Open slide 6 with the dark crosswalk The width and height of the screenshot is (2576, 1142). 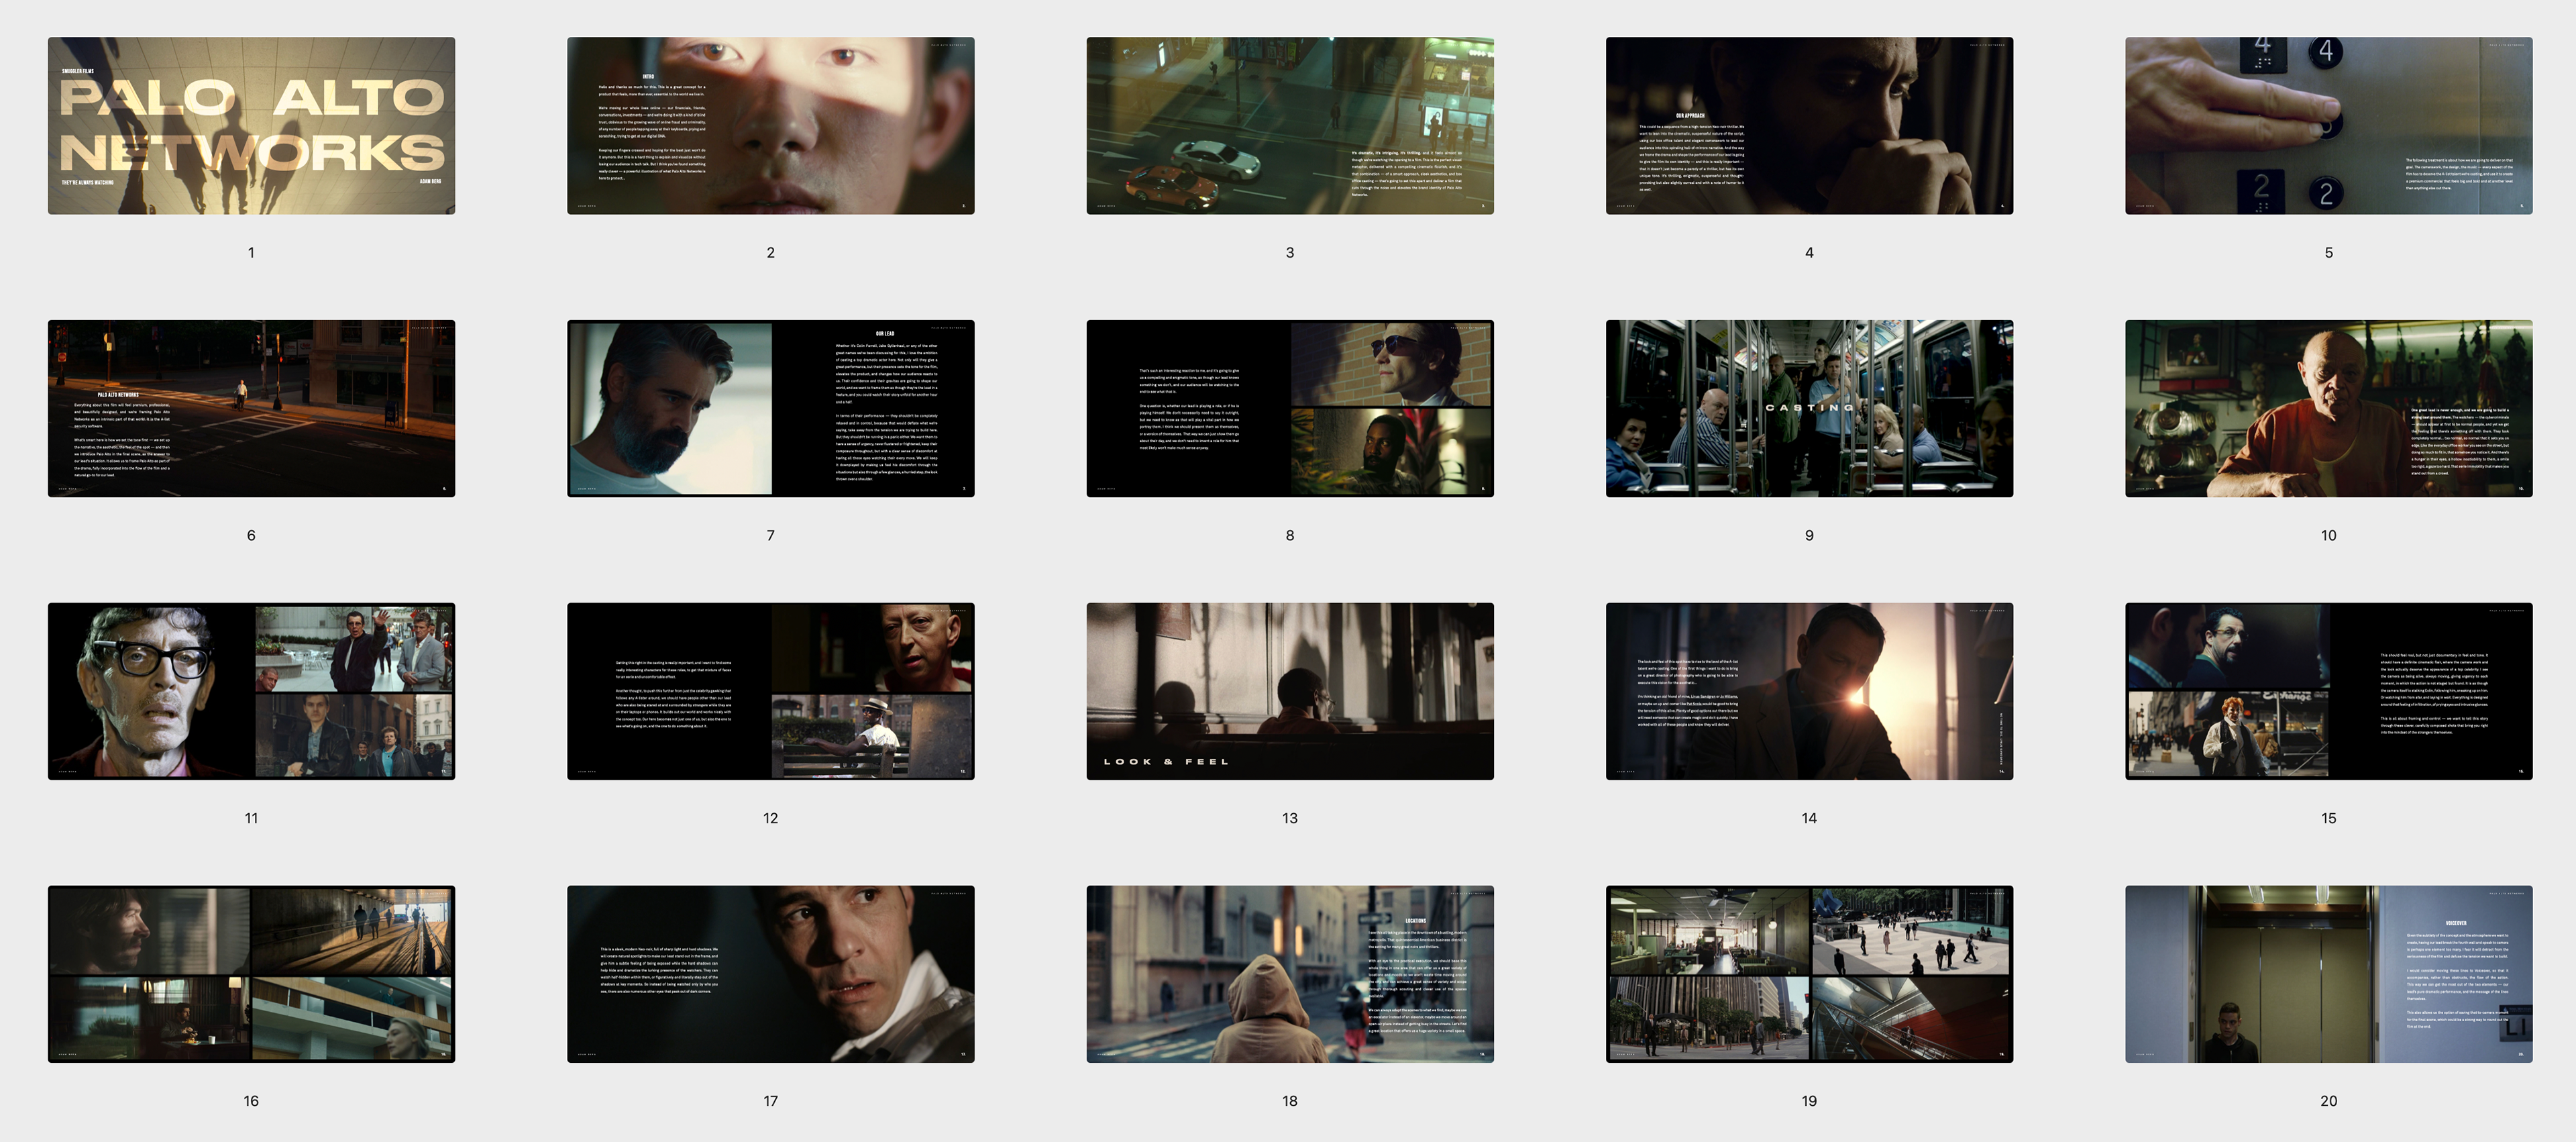click(251, 408)
